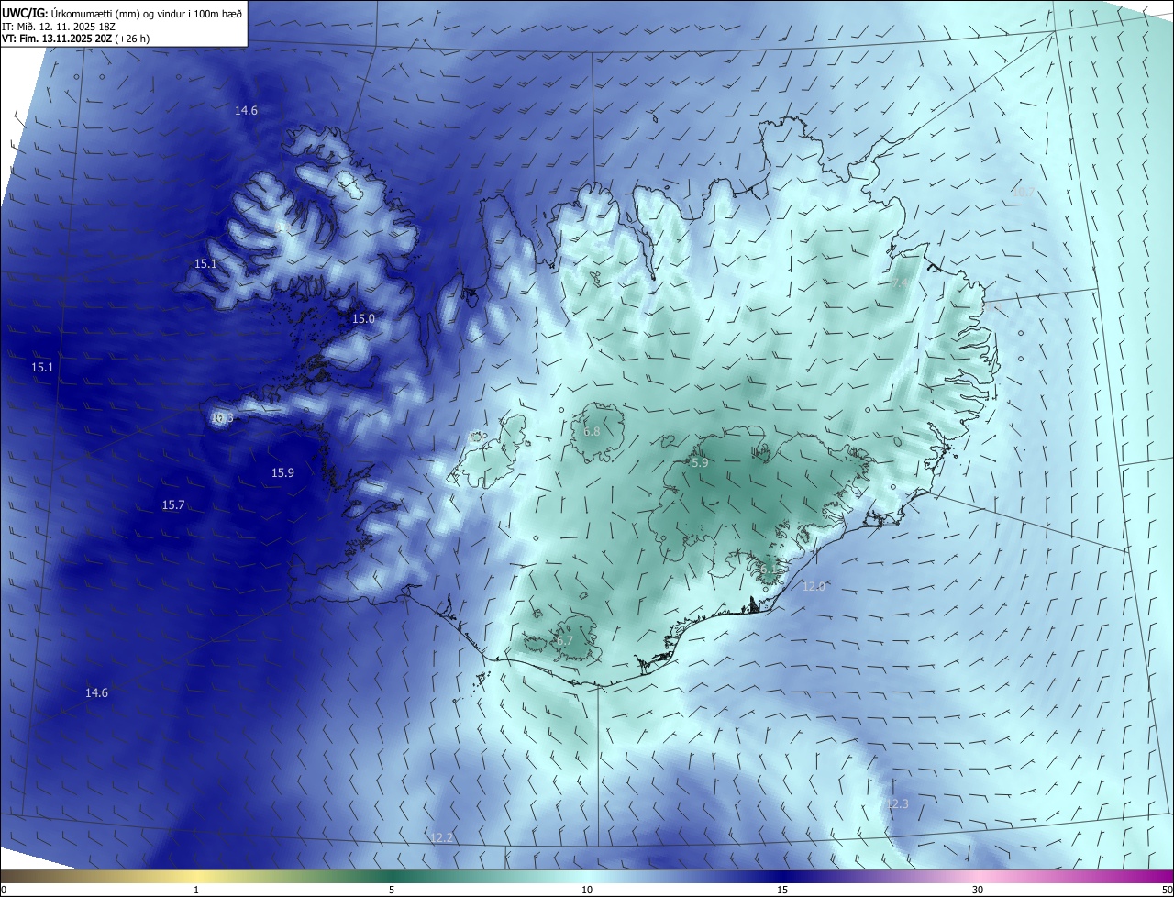Click the colorbar tick label 30
This screenshot has width=1174, height=897.
pyautogui.click(x=978, y=890)
